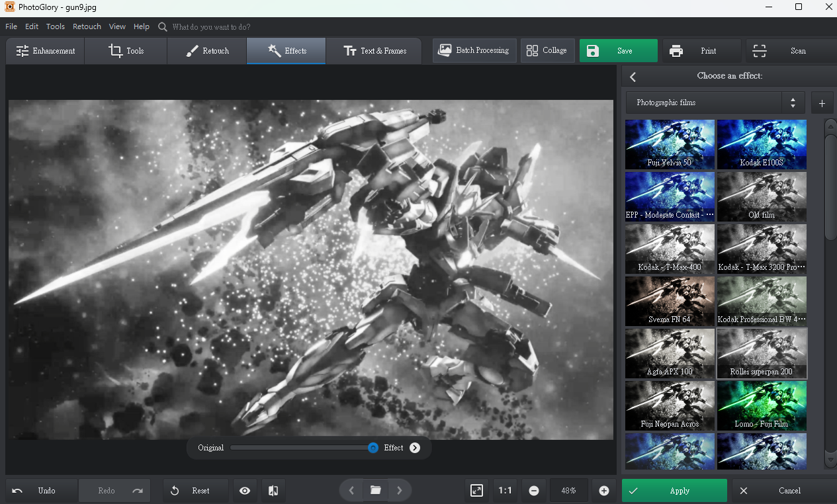
Task: Select the Kodak E100S effect
Action: click(x=762, y=144)
